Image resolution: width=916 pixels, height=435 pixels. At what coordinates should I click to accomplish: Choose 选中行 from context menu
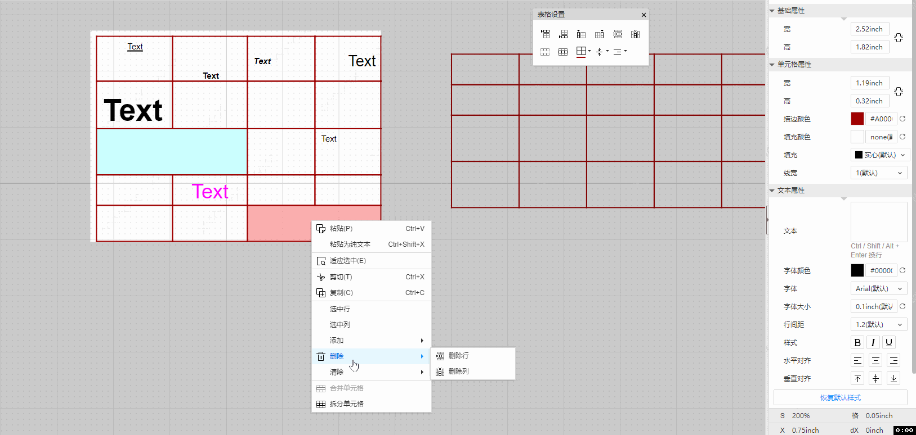(372, 309)
